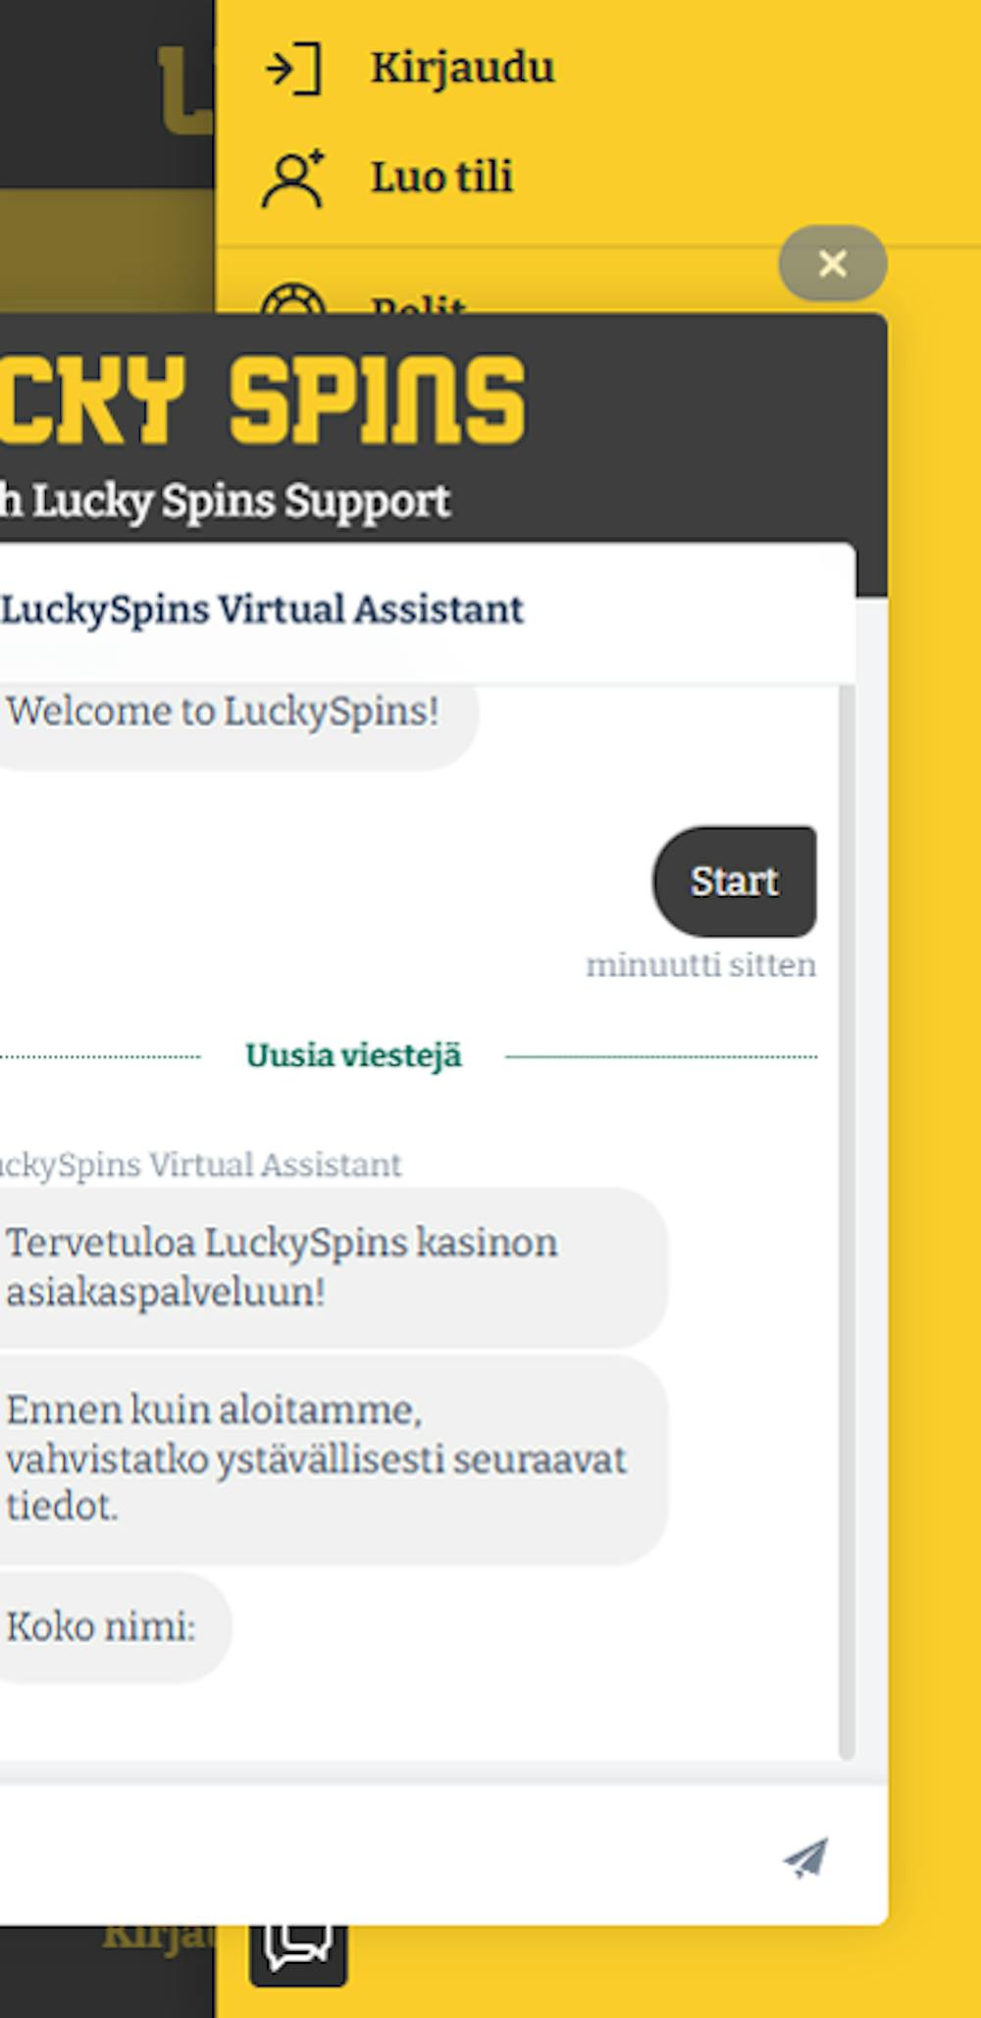Click the Start message bubble
The height and width of the screenshot is (2018, 981).
[735, 881]
